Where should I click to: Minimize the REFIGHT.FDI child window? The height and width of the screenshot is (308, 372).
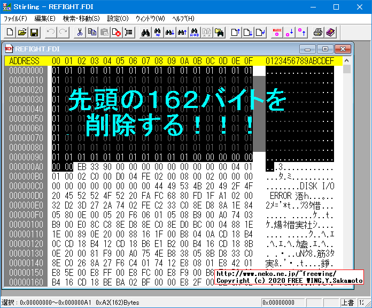pyautogui.click(x=307, y=49)
